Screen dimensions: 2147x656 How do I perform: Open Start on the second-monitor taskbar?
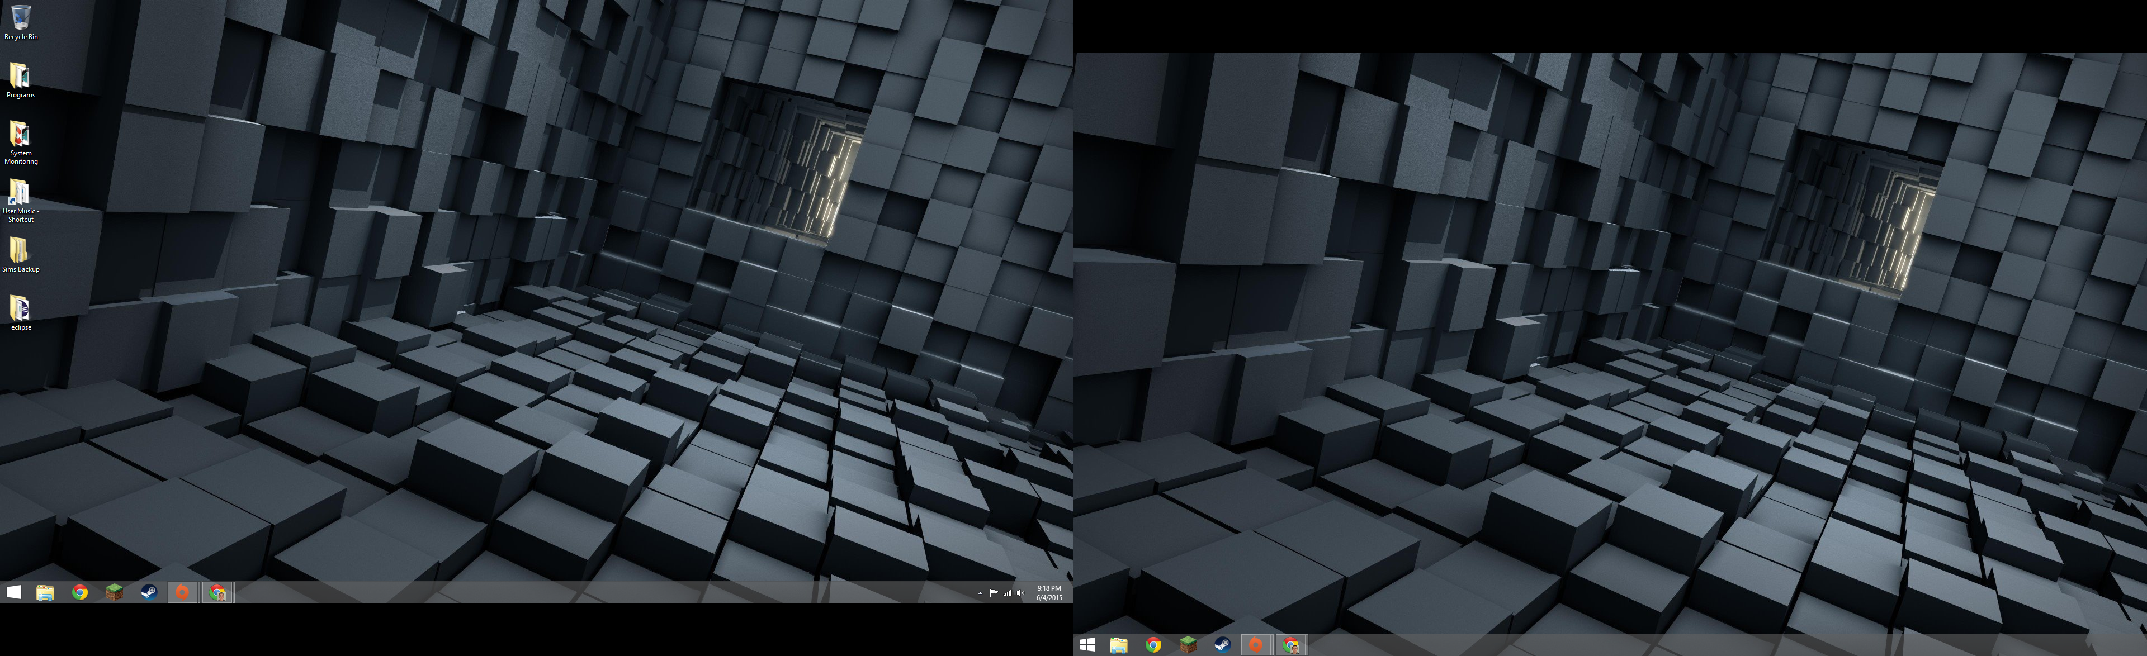click(x=1087, y=645)
